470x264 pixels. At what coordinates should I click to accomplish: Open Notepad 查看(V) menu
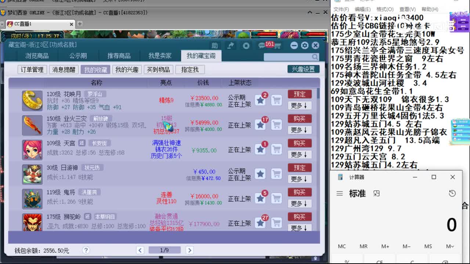[408, 9]
